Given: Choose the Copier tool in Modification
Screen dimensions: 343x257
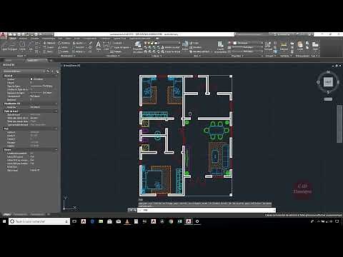Looking at the screenshot, I should (49, 47).
